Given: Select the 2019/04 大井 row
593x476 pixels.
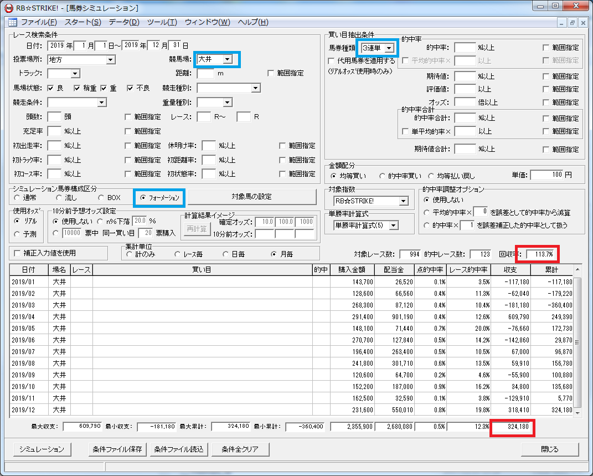Looking at the screenshot, I should pos(291,317).
